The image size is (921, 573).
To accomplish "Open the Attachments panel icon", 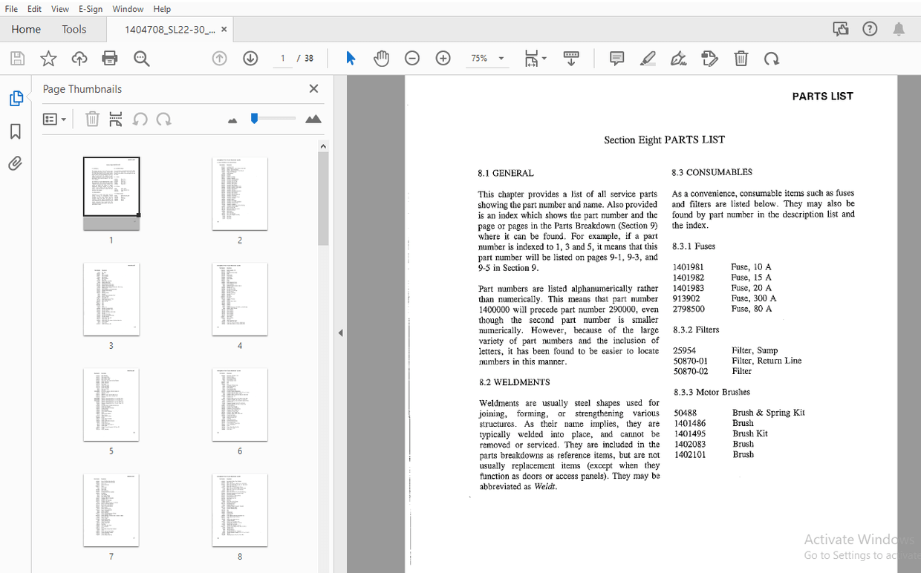I will click(15, 163).
